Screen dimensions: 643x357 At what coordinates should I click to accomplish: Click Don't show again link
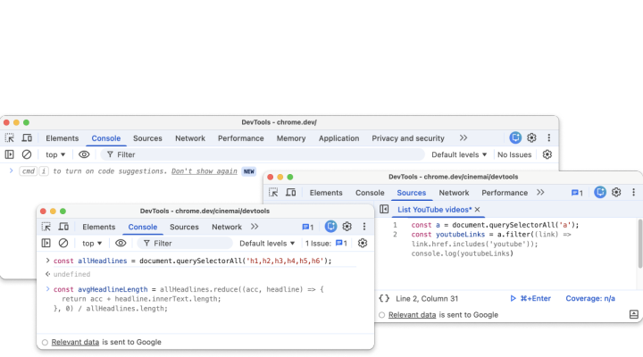coord(205,171)
